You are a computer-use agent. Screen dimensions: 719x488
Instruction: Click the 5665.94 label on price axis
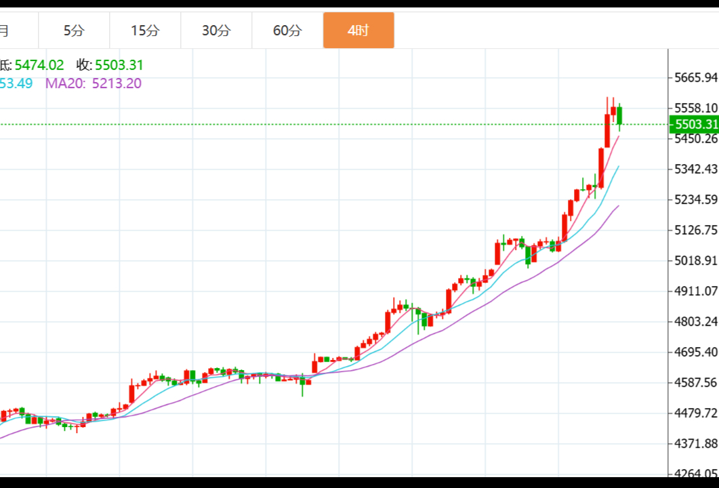[x=695, y=77]
